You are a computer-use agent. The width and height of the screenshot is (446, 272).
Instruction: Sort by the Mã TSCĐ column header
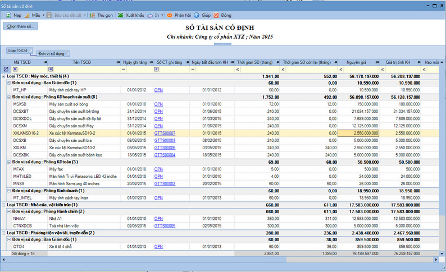point(22,62)
